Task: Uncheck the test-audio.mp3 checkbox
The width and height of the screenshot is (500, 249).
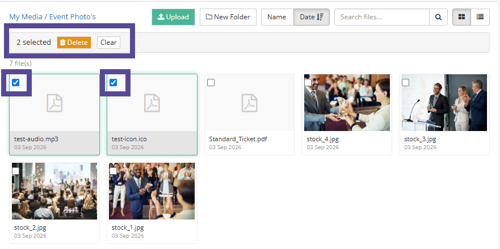Action: 16,83
